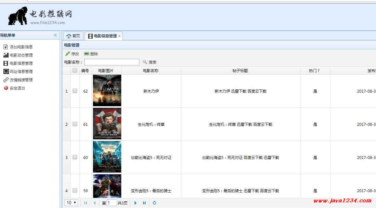The height and width of the screenshot is (208, 376).
Task: Click the 修改 toolbar button
Action: pos(72,54)
